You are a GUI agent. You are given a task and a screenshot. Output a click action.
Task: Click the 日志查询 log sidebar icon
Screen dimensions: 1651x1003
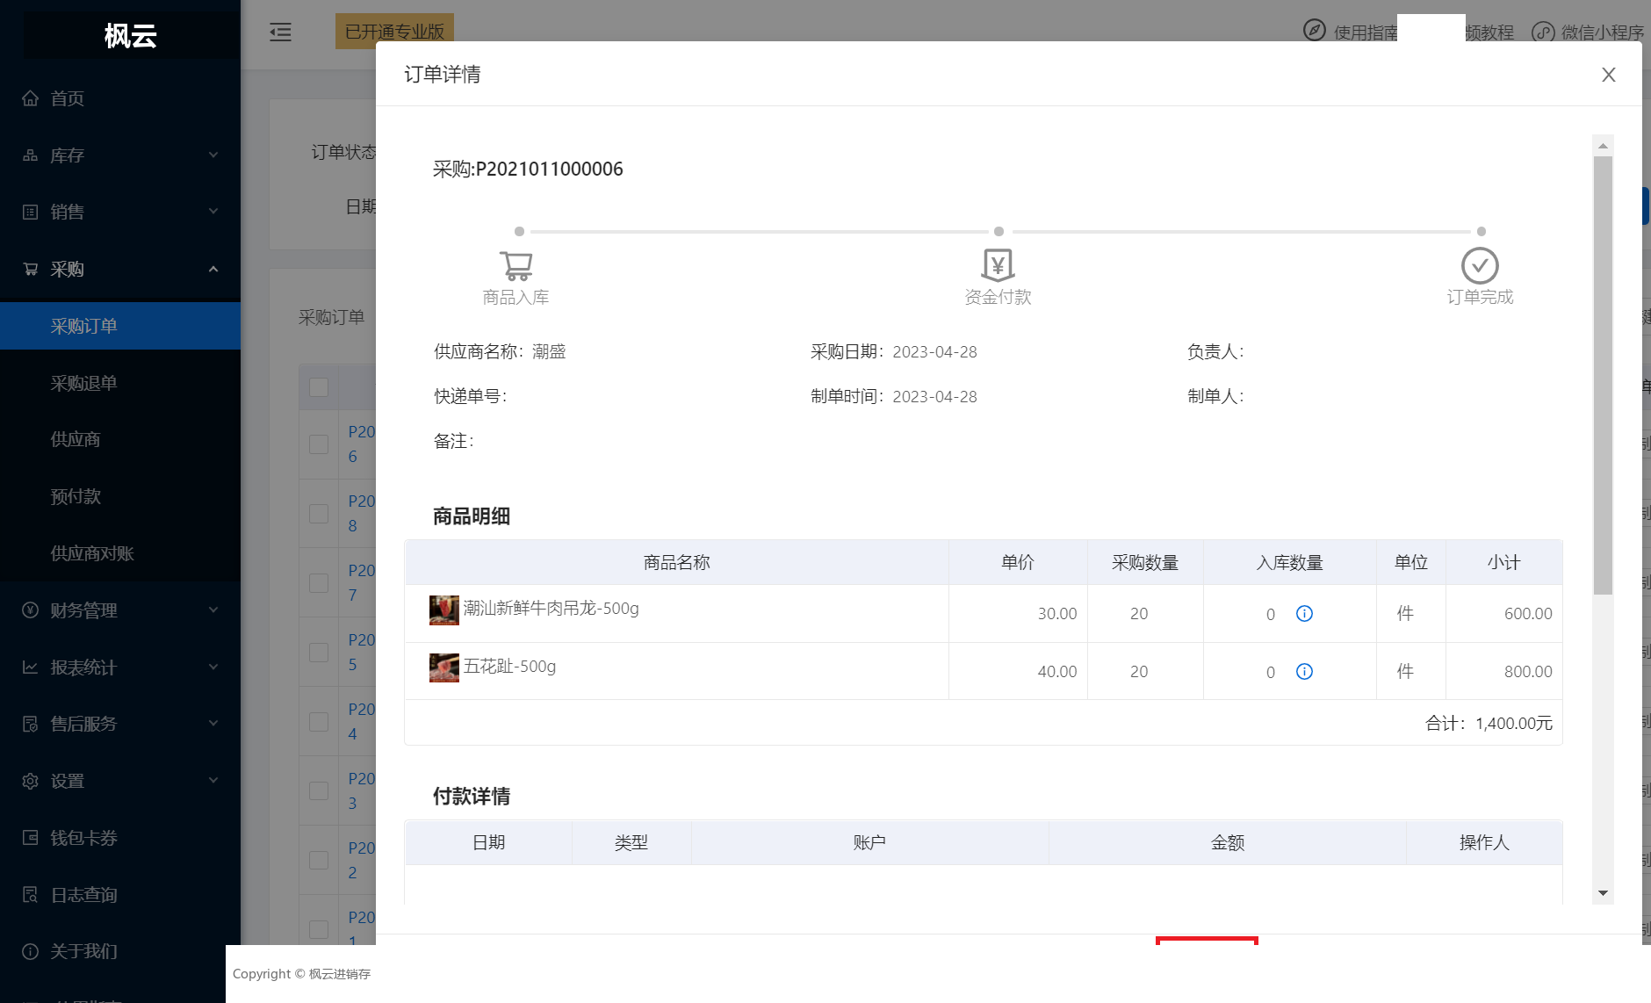coord(30,895)
